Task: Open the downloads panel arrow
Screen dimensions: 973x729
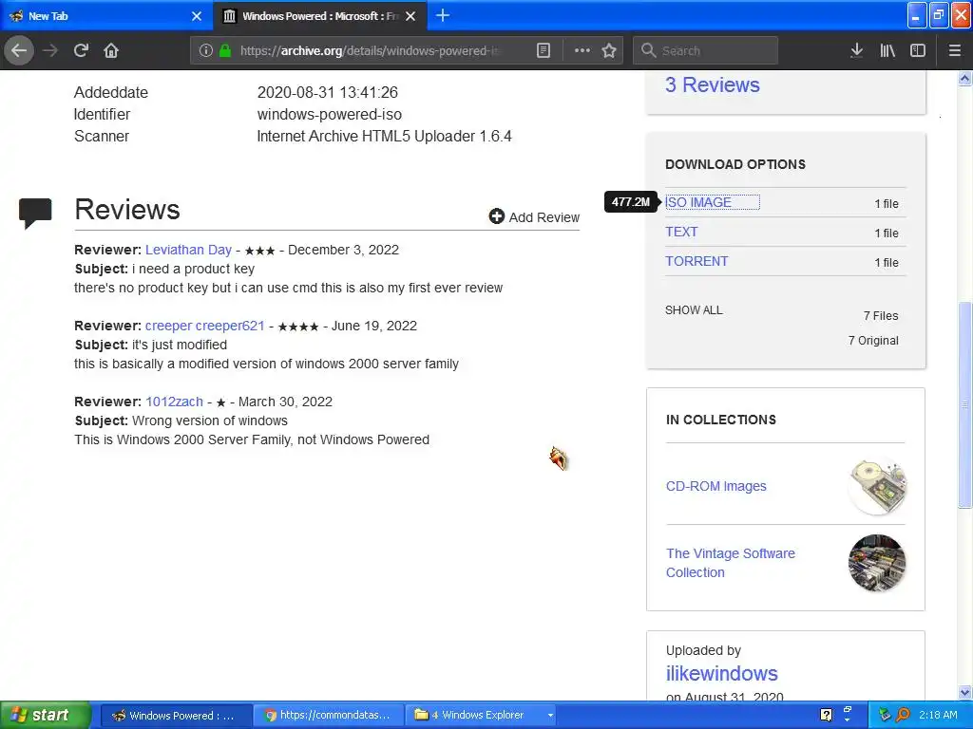Action: pos(856,50)
